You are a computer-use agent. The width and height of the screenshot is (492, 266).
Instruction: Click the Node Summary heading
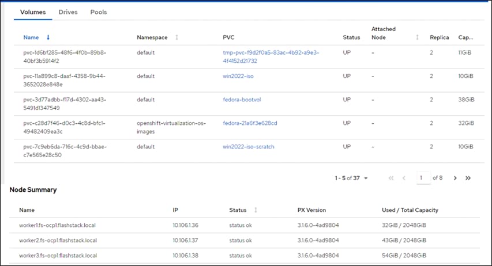pyautogui.click(x=33, y=190)
